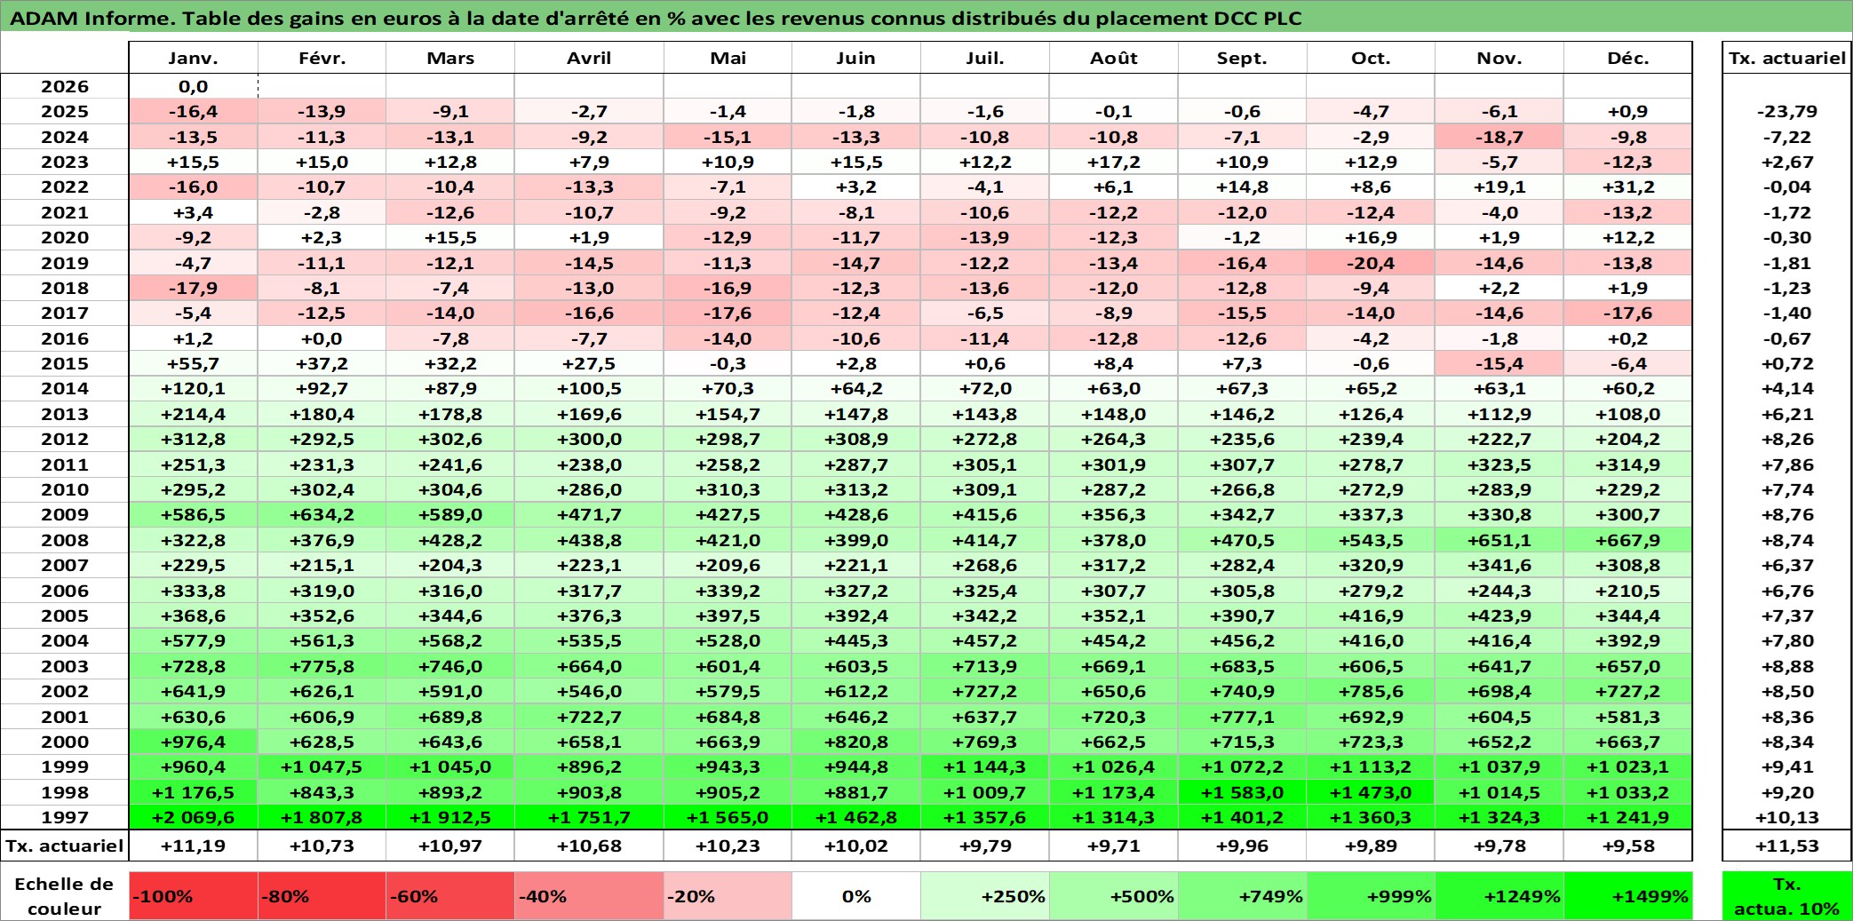Viewport: 1853px width, 921px height.
Task: Select the +10,13 actuarial rate for 1997
Action: point(1786,817)
